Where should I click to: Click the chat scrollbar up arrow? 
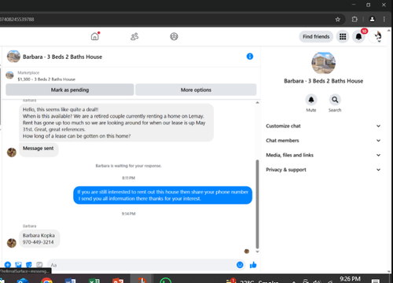pos(257,102)
